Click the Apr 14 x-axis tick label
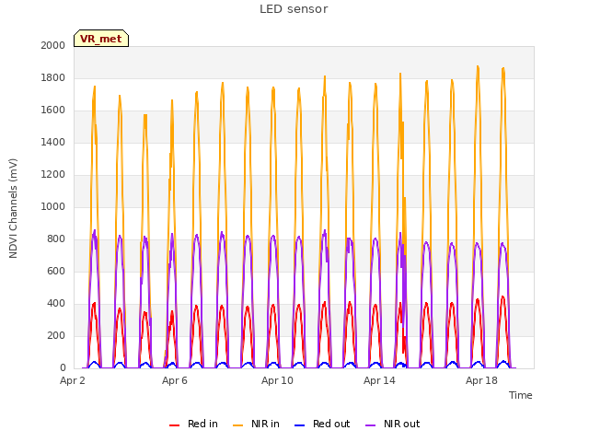 click(379, 380)
